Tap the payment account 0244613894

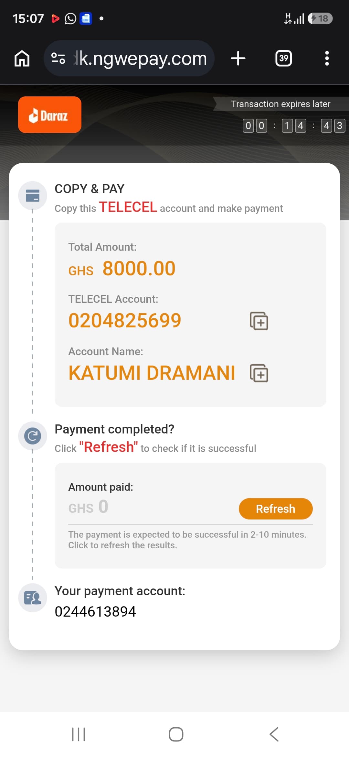pyautogui.click(x=95, y=612)
